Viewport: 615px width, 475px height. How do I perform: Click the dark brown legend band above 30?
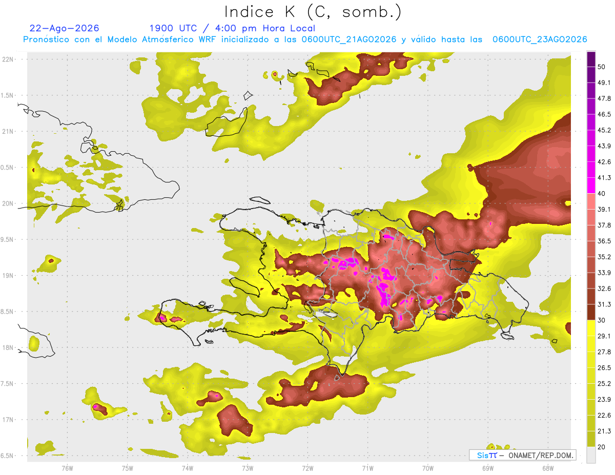click(x=591, y=312)
